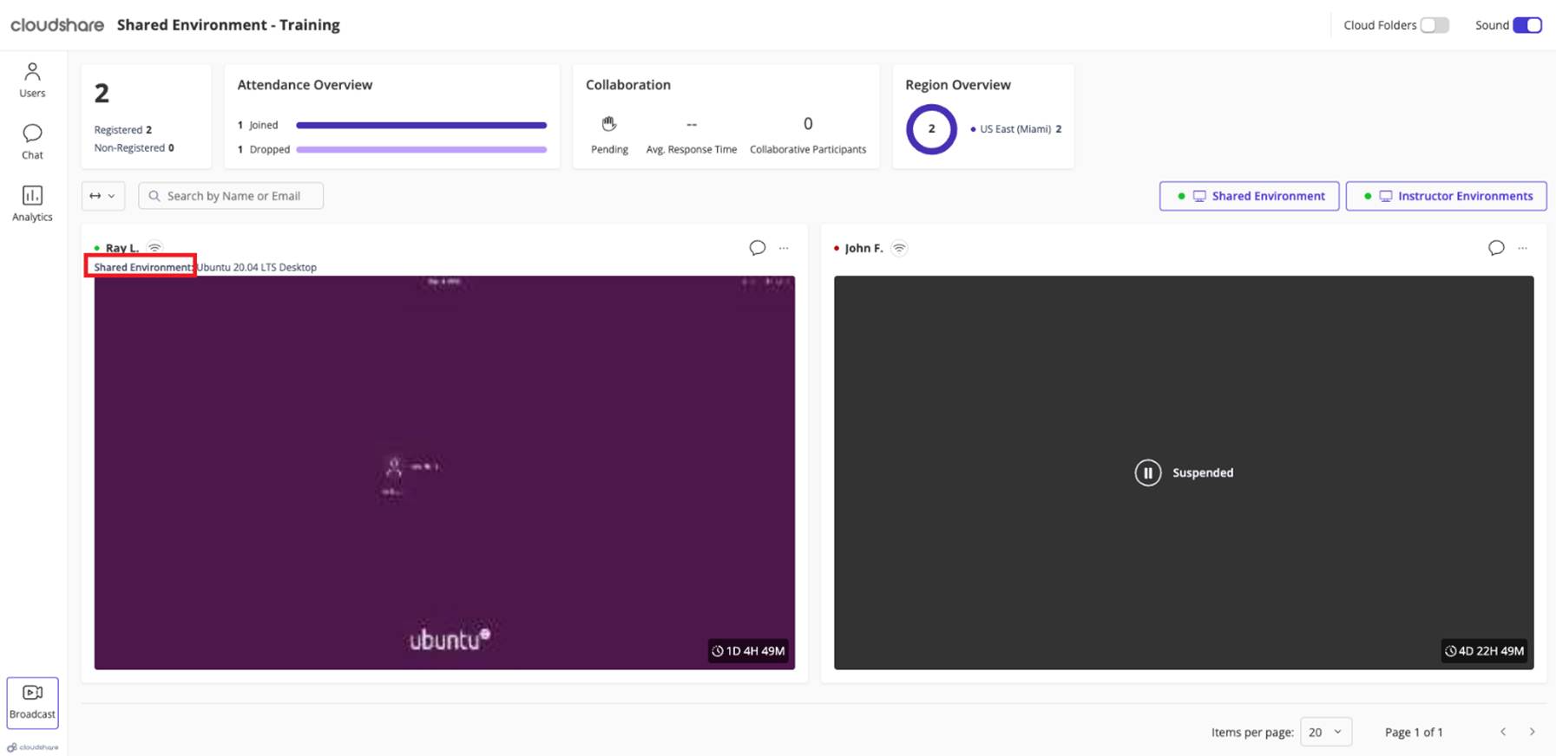
Task: Open the Users panel in sidebar
Action: click(32, 80)
